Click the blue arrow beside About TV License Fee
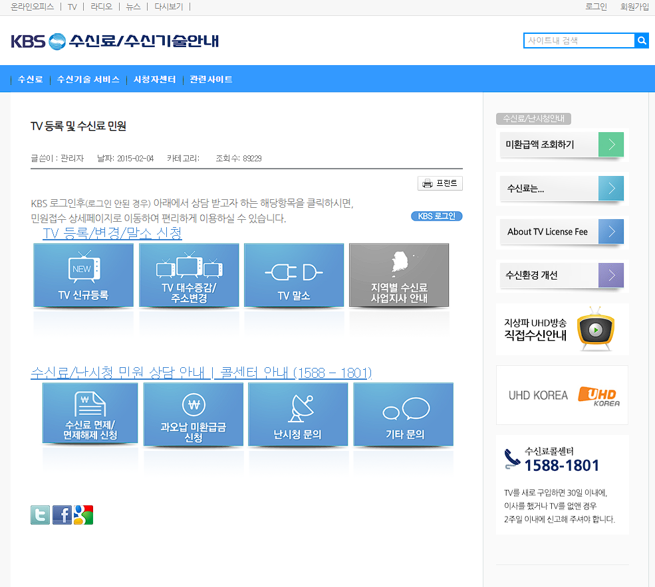Viewport: 655px width, 587px height. pos(611,231)
